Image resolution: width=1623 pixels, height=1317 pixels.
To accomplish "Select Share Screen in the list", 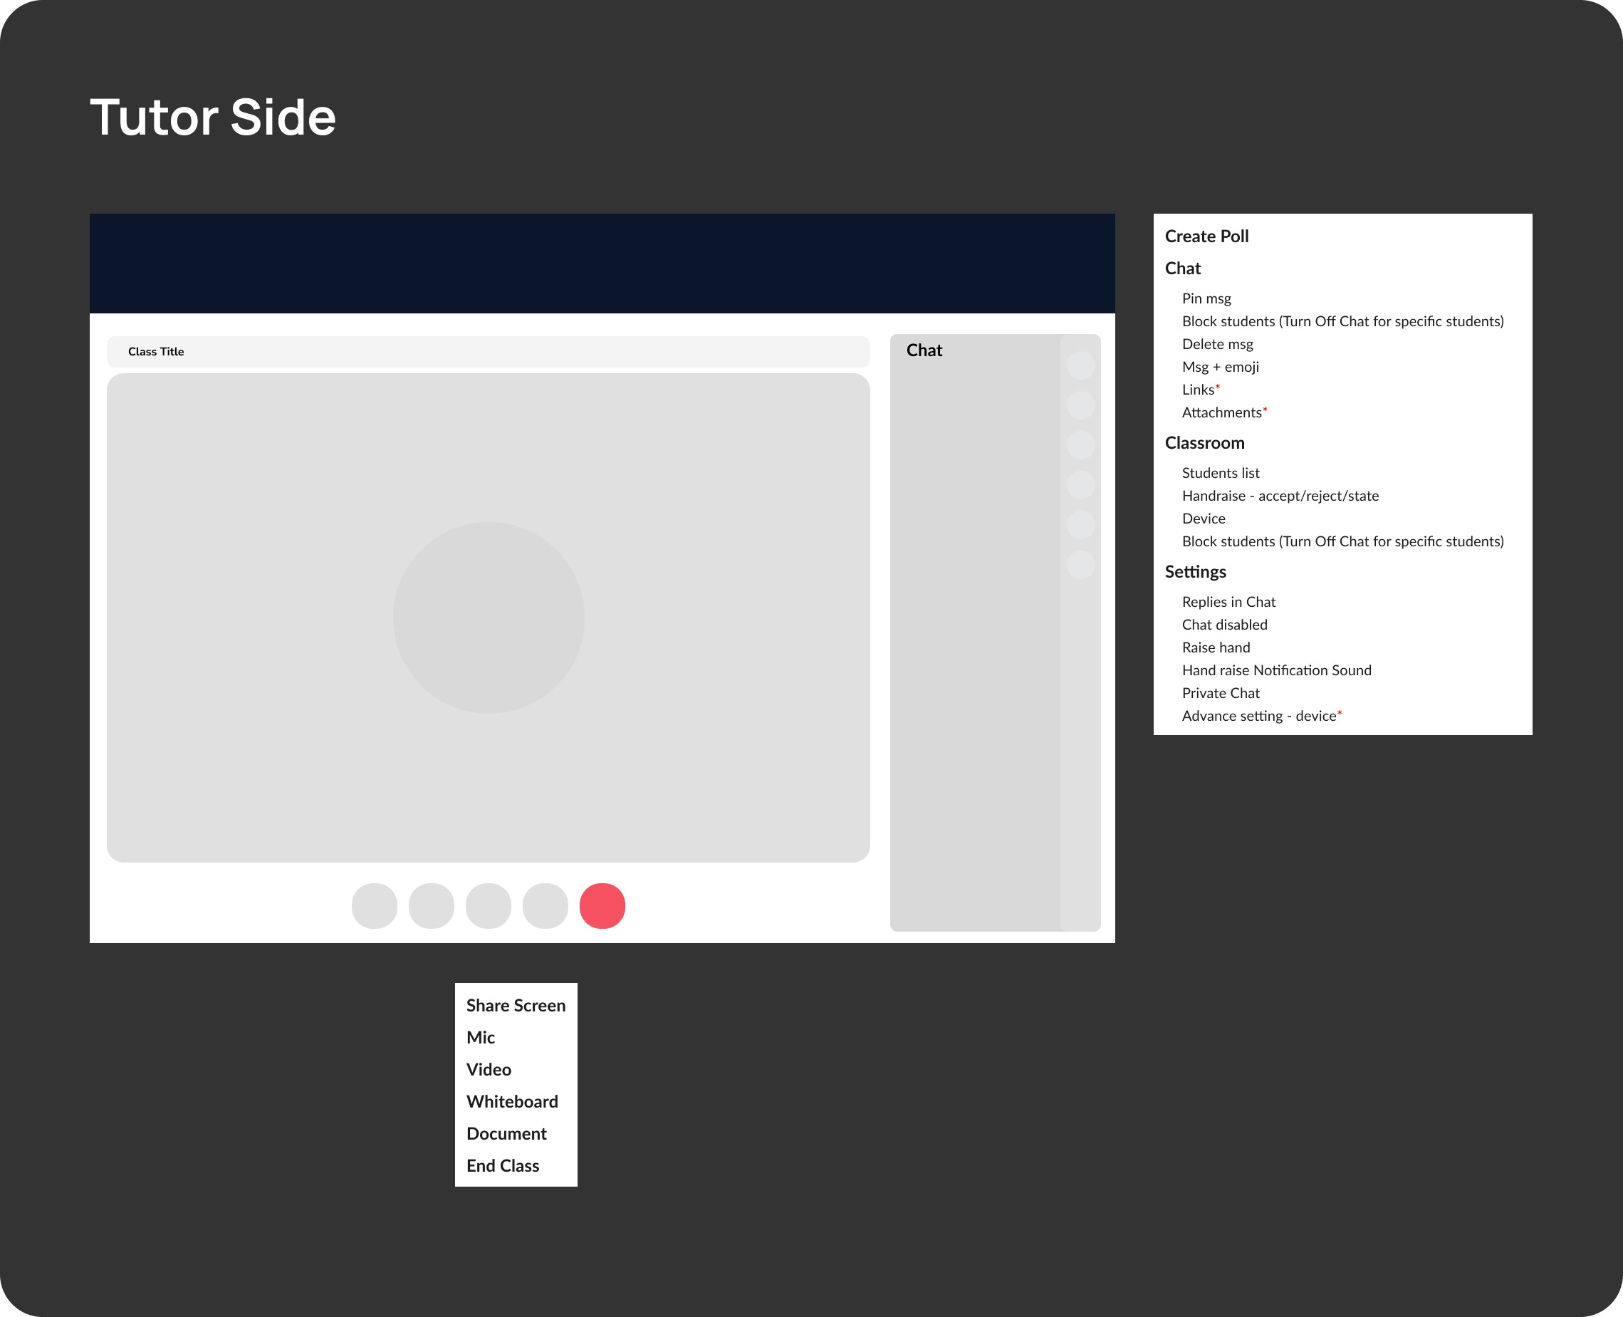I will pyautogui.click(x=516, y=1005).
